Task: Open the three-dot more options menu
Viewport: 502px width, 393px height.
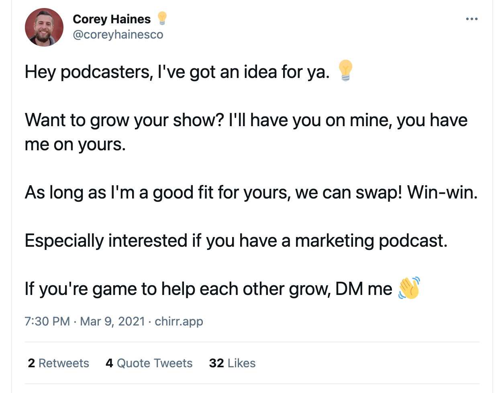Action: (x=471, y=19)
